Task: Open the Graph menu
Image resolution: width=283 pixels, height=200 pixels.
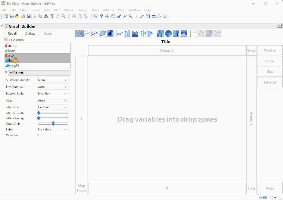Action: [x=83, y=10]
